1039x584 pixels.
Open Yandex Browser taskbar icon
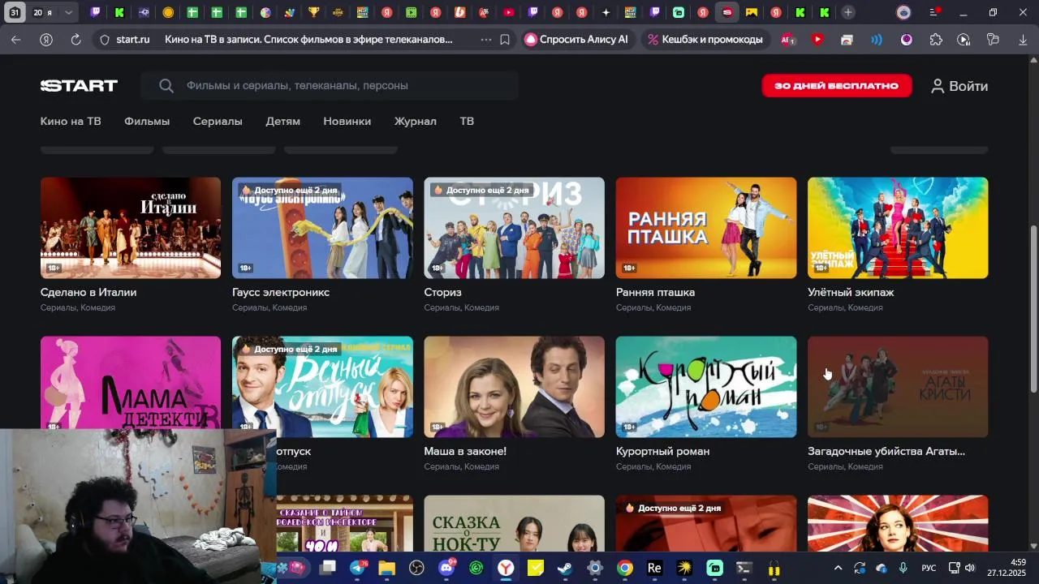tap(506, 568)
